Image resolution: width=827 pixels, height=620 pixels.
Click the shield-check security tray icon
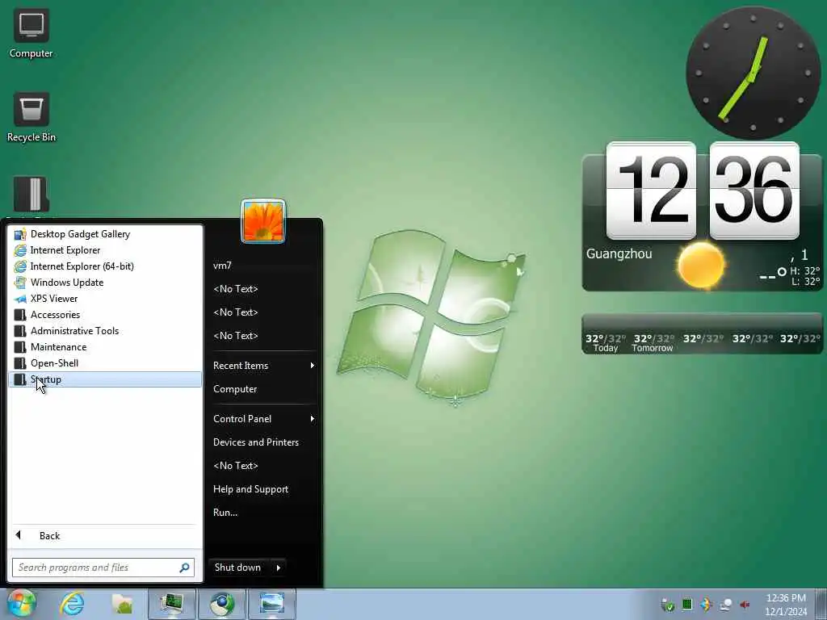coord(668,605)
